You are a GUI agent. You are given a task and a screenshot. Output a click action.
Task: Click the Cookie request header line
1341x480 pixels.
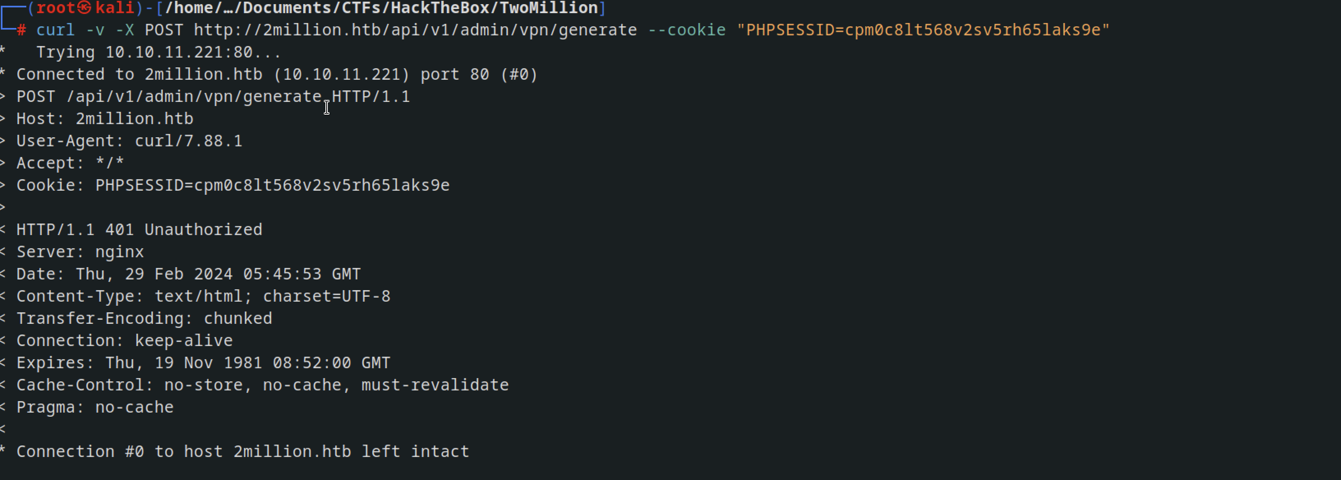[x=233, y=185]
